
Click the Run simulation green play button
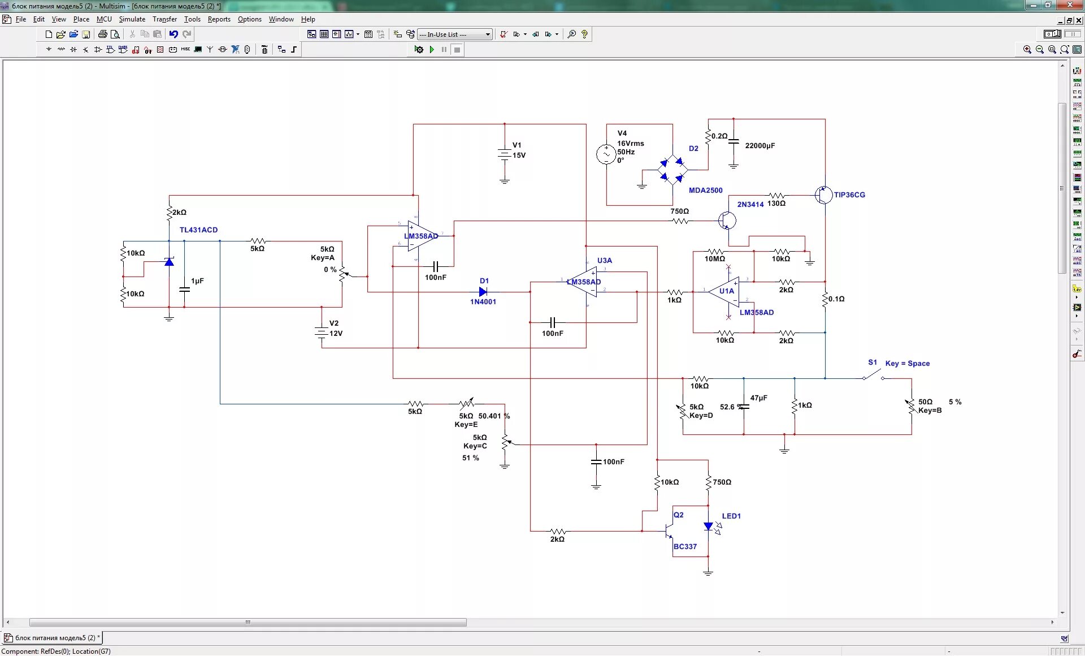432,50
